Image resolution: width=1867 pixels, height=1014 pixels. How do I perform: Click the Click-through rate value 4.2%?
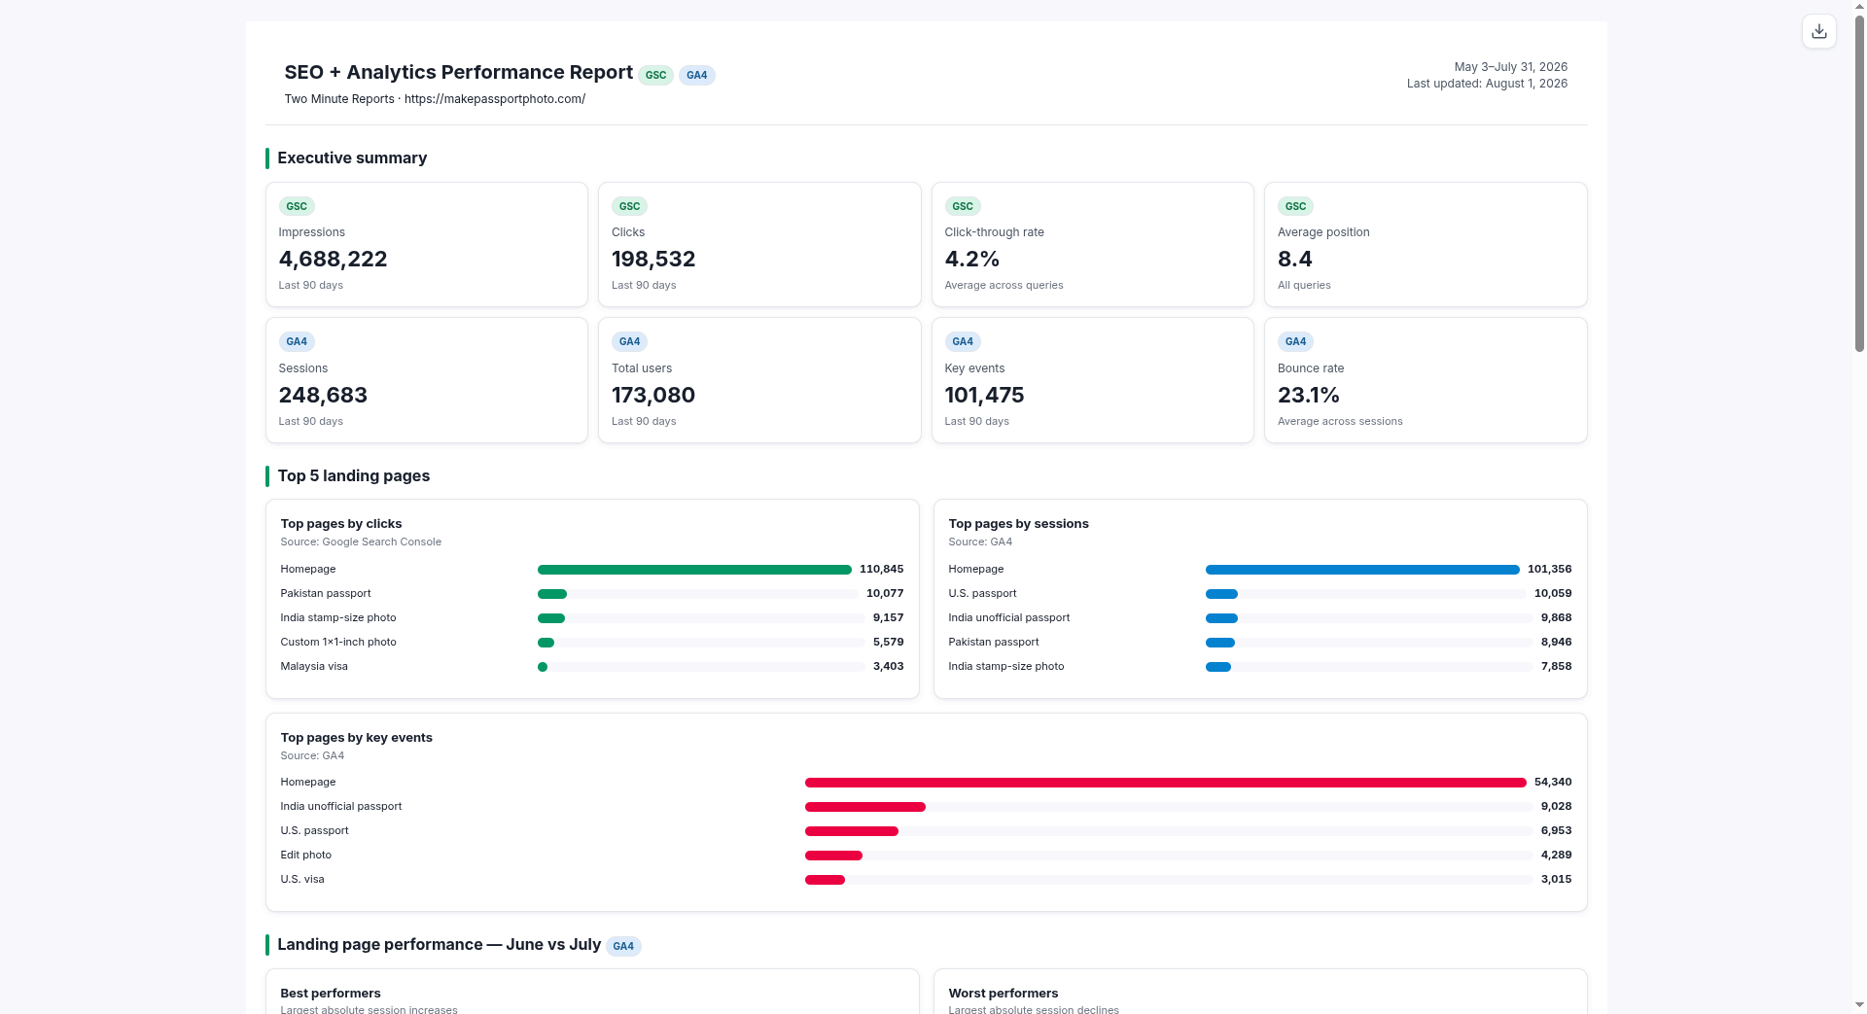tap(972, 260)
